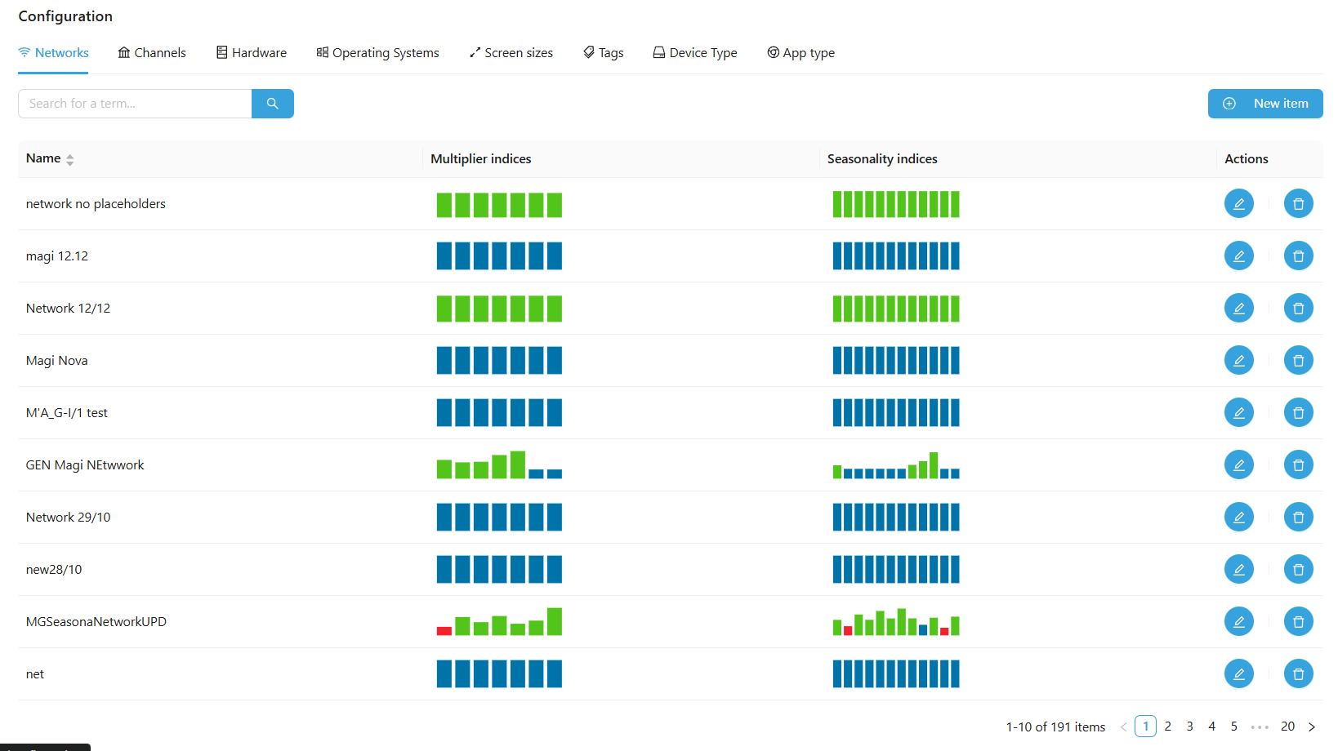
Task: Delete the 'net' network row
Action: 1298,674
